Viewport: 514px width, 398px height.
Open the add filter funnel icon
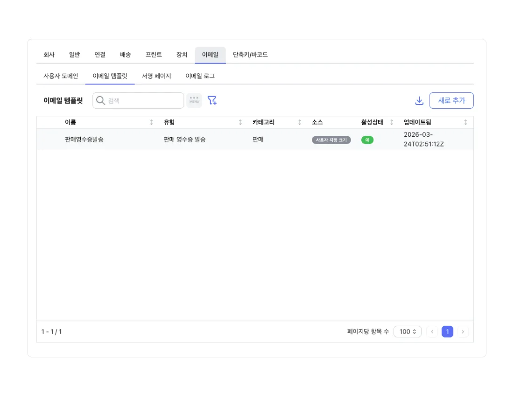tap(211, 100)
